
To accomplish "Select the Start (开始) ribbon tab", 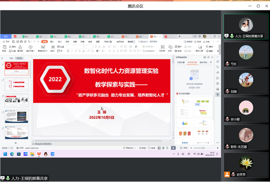I will pos(44,42).
